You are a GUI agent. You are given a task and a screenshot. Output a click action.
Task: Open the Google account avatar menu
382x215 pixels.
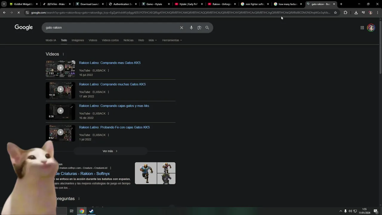[371, 27]
